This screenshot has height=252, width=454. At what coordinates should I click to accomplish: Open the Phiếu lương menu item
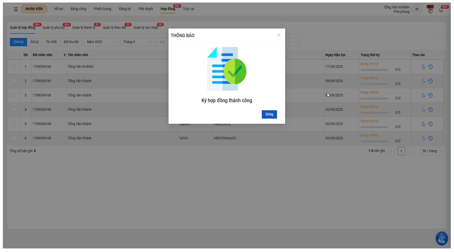click(x=103, y=9)
